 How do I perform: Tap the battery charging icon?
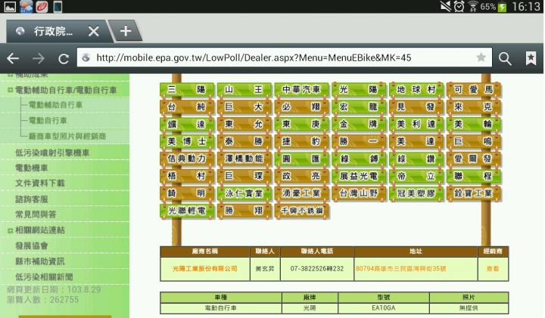pos(502,7)
